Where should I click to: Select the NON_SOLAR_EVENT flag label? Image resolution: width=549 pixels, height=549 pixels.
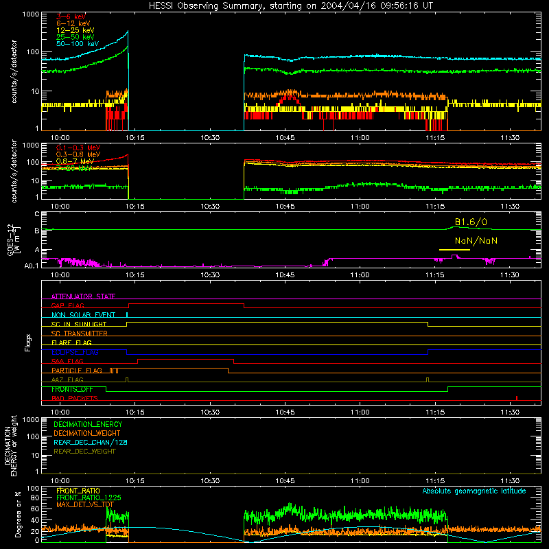click(x=83, y=315)
